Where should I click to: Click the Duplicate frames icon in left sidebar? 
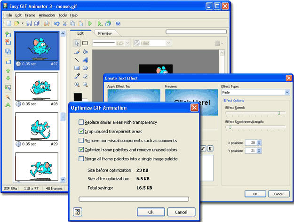pyautogui.click(x=8, y=51)
